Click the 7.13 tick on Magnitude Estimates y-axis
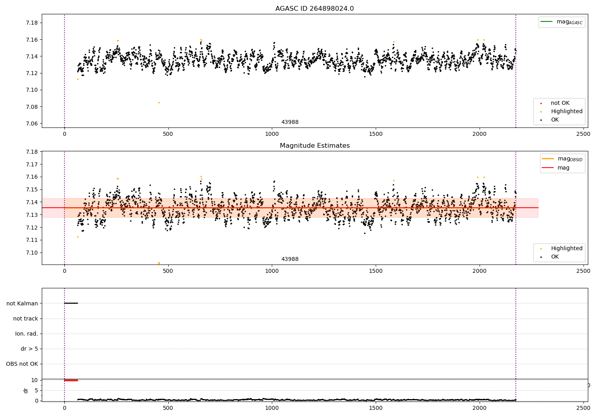 (31, 215)
